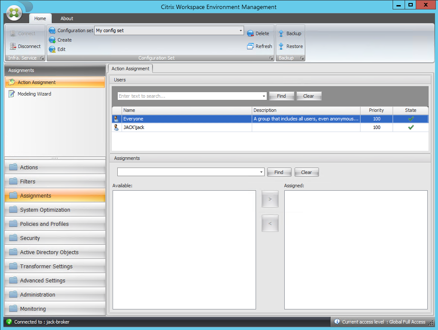Switch to the About tab
Viewport: 438px width, 330px height.
[66, 18]
